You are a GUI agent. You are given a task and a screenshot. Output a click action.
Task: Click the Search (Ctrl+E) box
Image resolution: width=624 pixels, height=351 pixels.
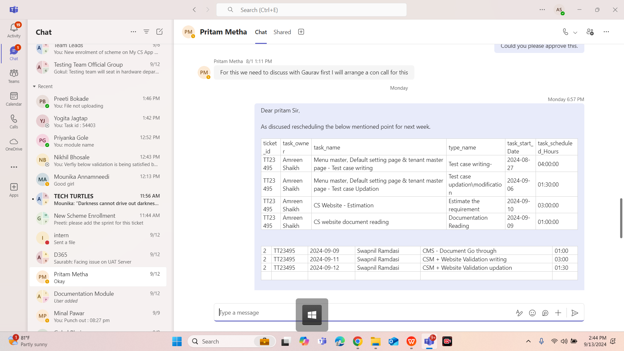point(311,10)
